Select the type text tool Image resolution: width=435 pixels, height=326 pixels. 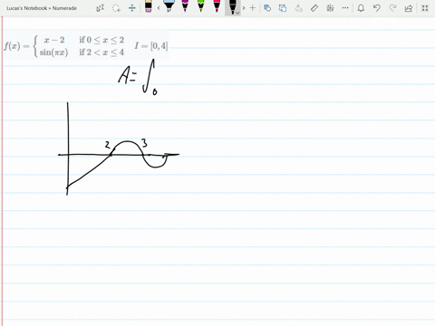pyautogui.click(x=100, y=8)
